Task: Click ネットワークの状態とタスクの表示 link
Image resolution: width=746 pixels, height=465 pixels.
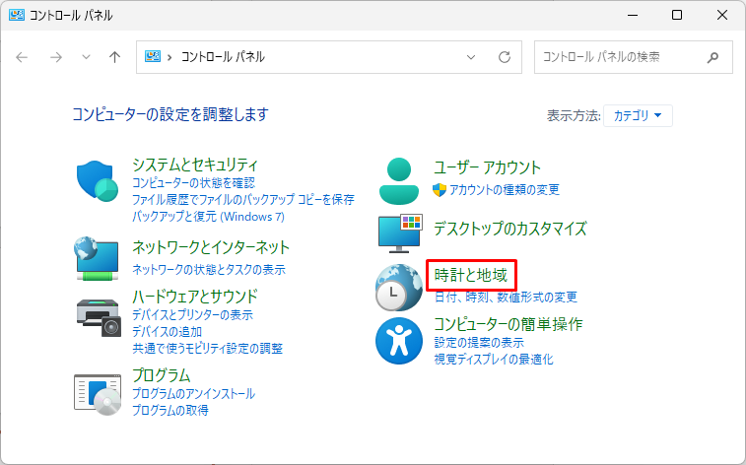Action: pyautogui.click(x=209, y=269)
